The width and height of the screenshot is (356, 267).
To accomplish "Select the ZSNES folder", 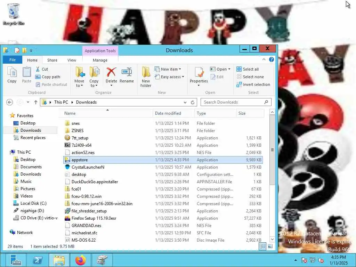I will [163, 131].
